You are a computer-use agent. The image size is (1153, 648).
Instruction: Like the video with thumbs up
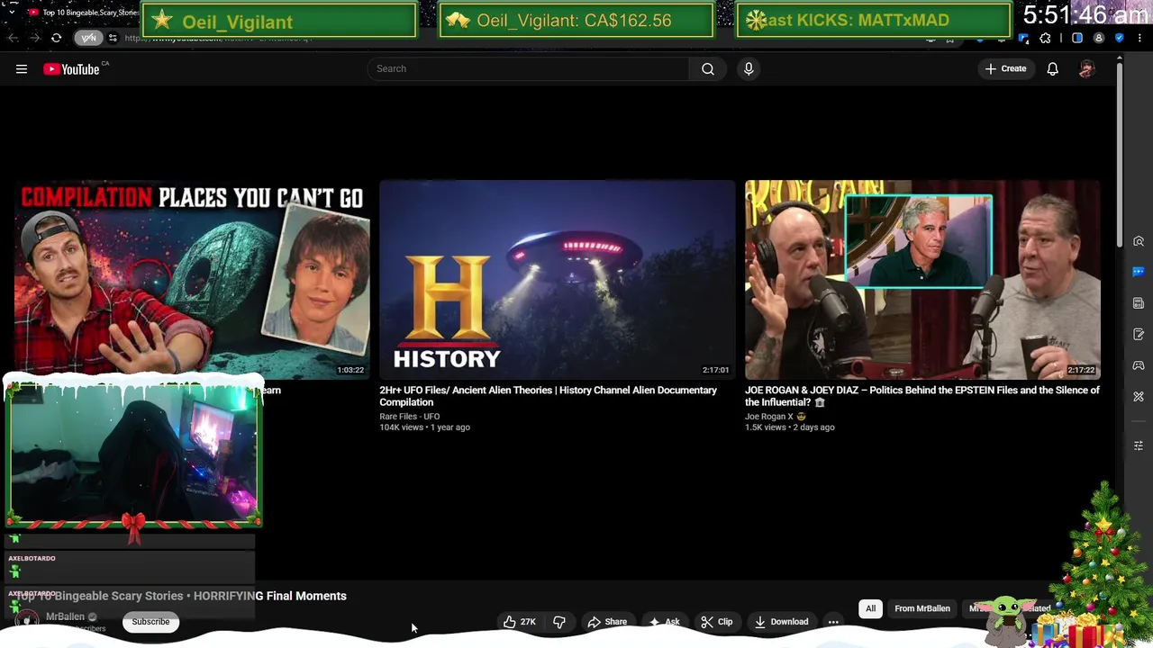coord(520,622)
